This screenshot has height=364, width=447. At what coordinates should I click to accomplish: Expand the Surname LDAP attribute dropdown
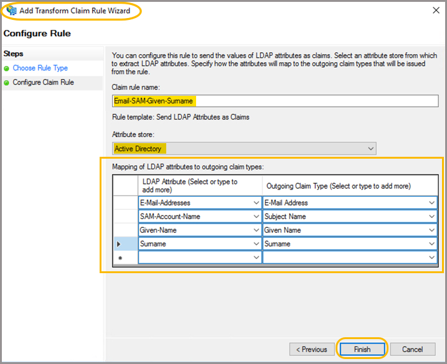(256, 244)
